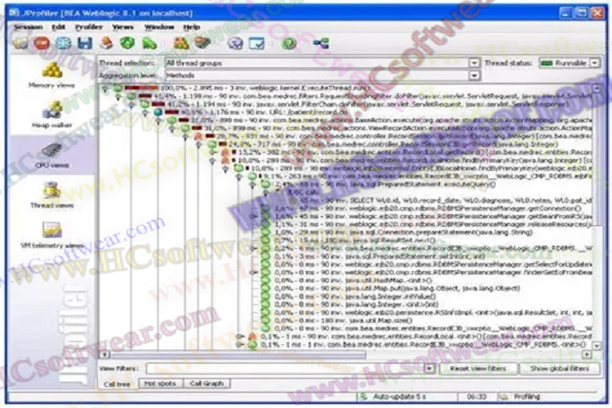The height and width of the screenshot is (408, 612).
Task: Select the SELECT WL0.id SQL statement row
Action: [x=440, y=201]
